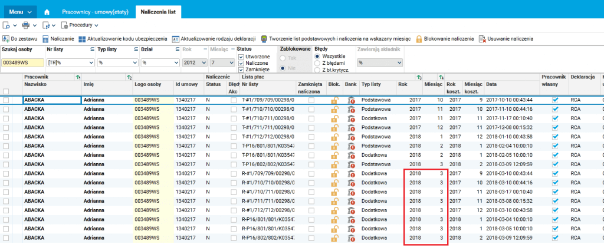Viewport: 604px width, 251px height.
Task: Expand the Rok 2012 dropdown
Action: pos(195,62)
